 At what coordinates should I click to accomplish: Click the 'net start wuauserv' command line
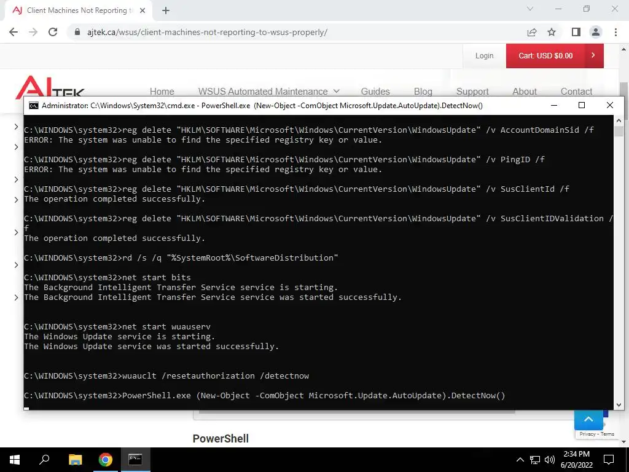tap(117, 327)
